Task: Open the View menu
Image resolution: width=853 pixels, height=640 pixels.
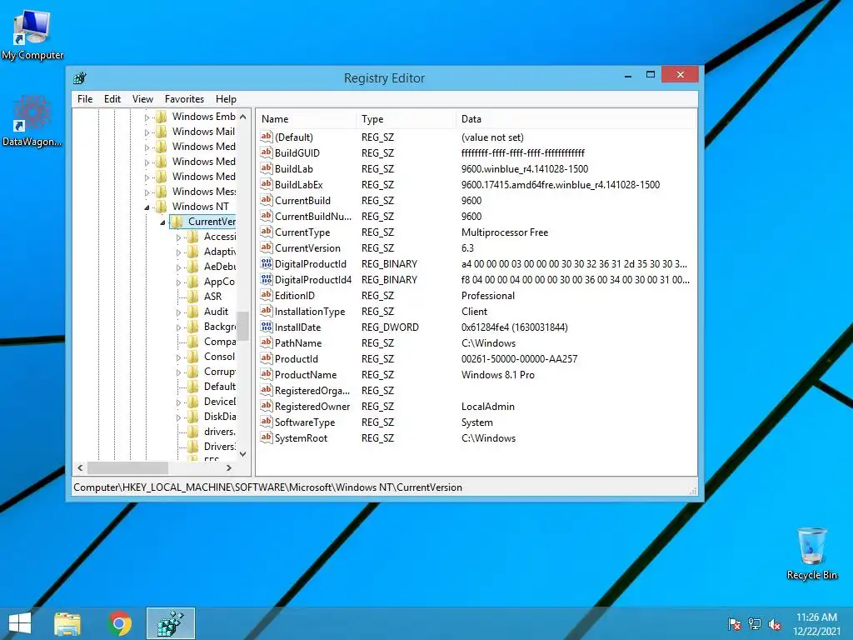Action: click(142, 99)
